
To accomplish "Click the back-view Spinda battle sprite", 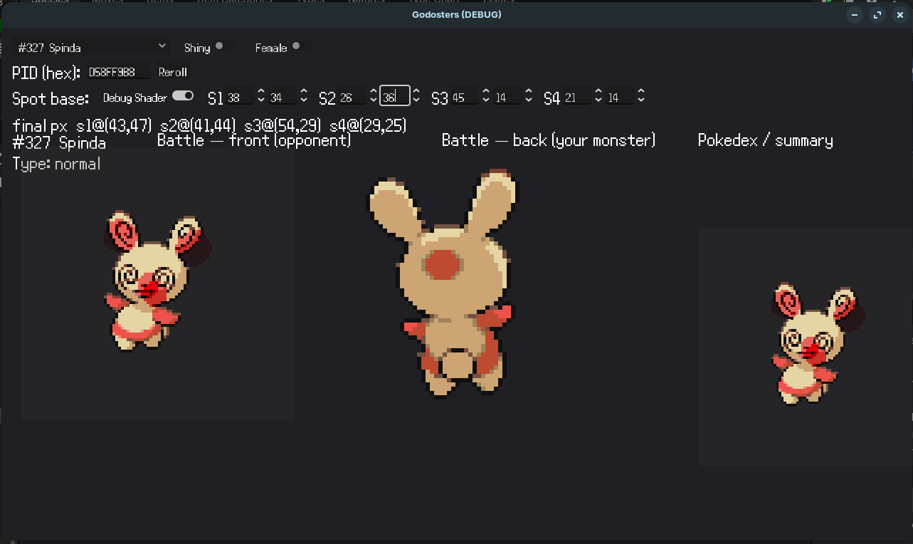I will [444, 282].
